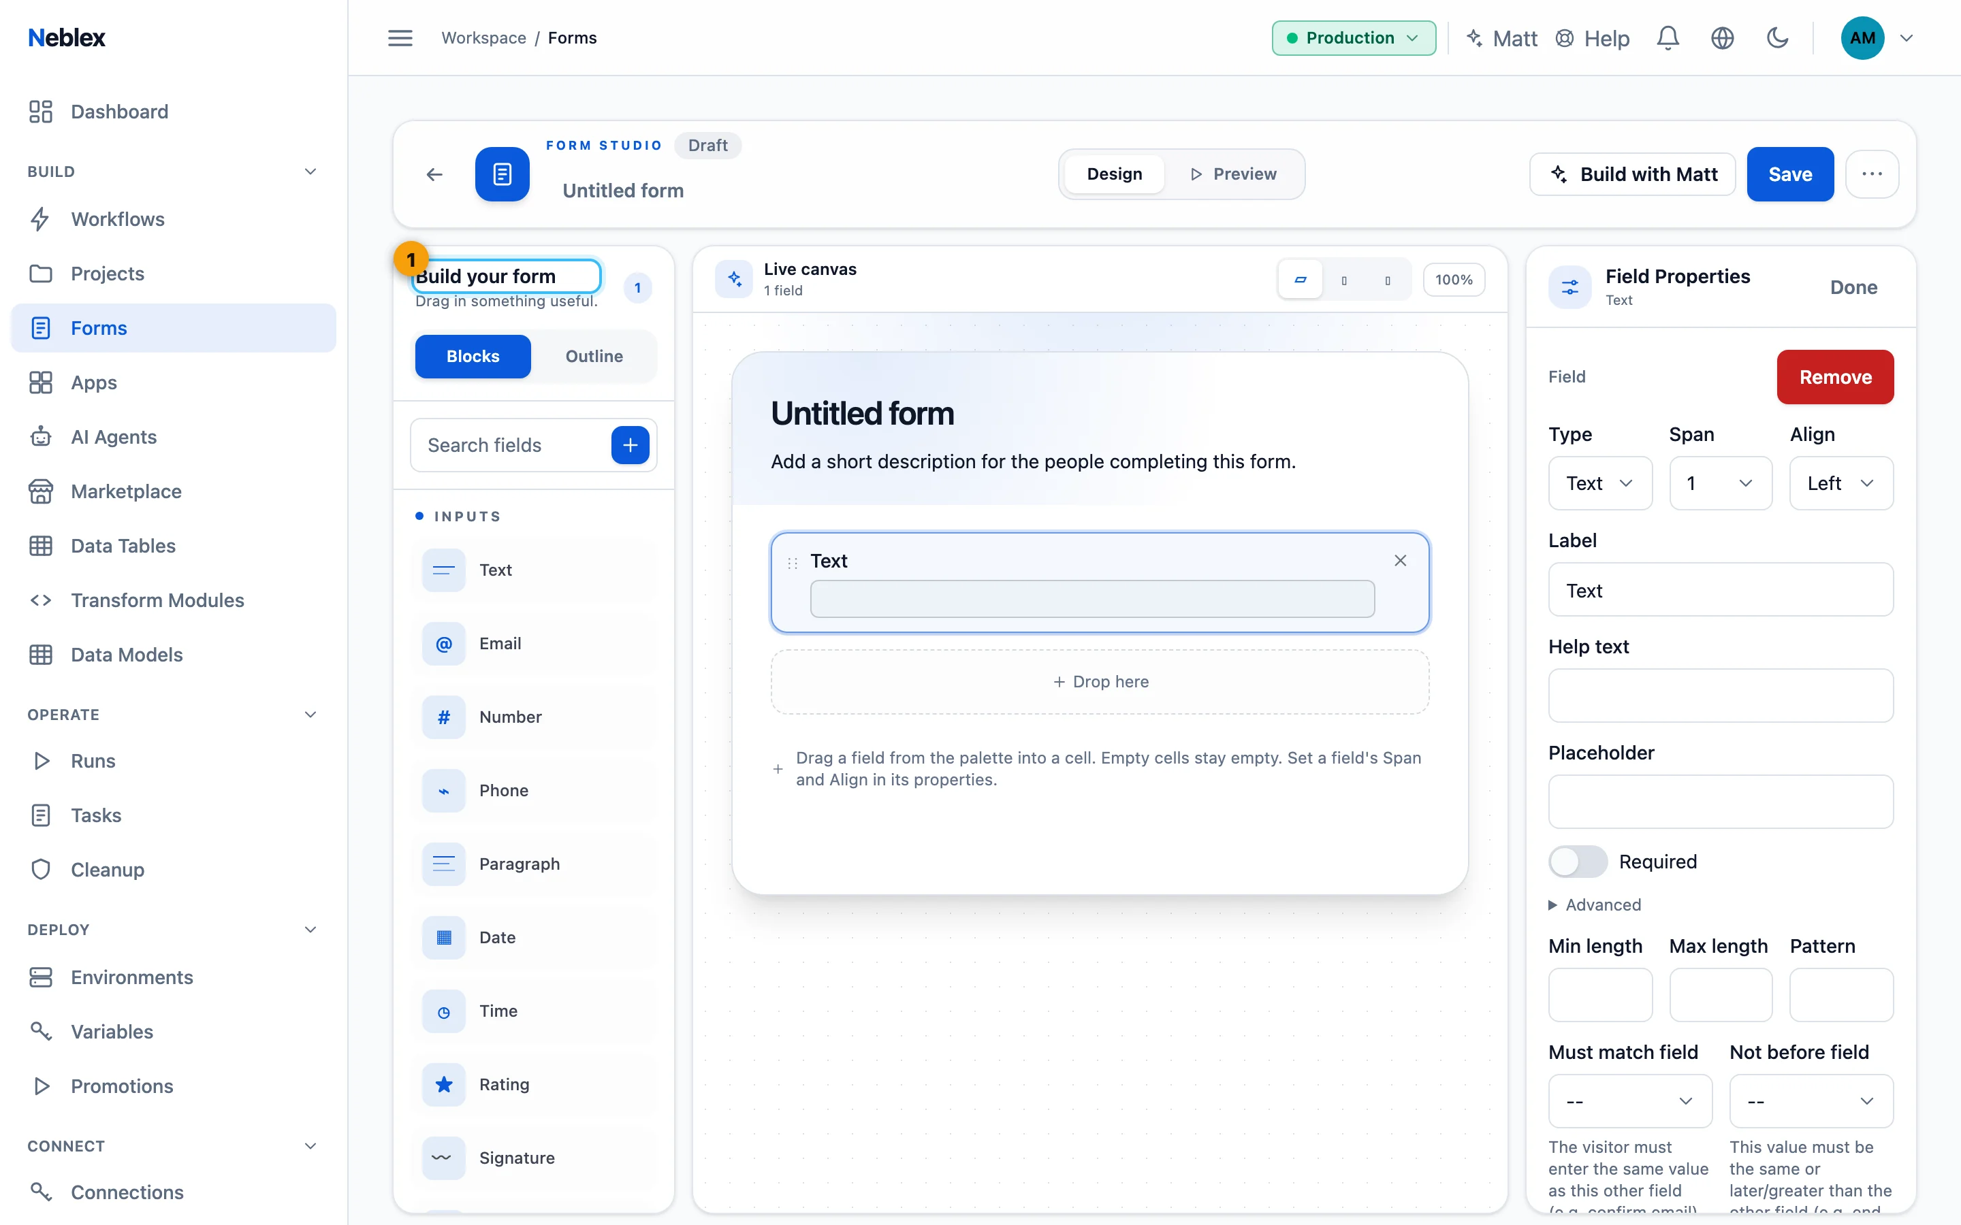Open the Span dropdown
Screen dimensions: 1961x1225
[x=1721, y=484]
